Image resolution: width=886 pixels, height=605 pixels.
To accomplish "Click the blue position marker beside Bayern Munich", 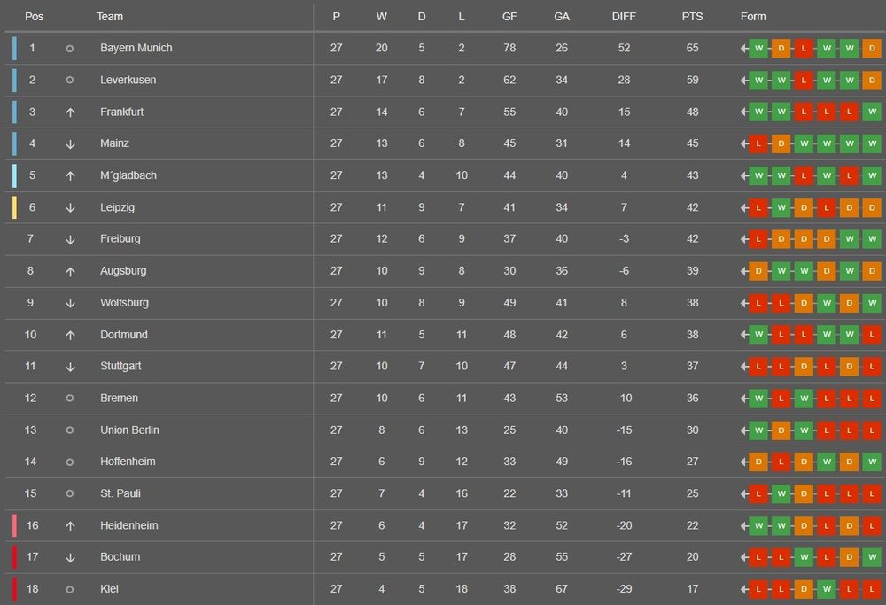I will coord(15,49).
